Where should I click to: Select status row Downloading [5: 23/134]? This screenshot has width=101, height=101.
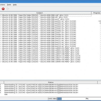click(50, 91)
